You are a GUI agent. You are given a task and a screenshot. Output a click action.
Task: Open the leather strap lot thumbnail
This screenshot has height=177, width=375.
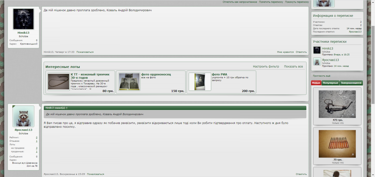coord(59,82)
